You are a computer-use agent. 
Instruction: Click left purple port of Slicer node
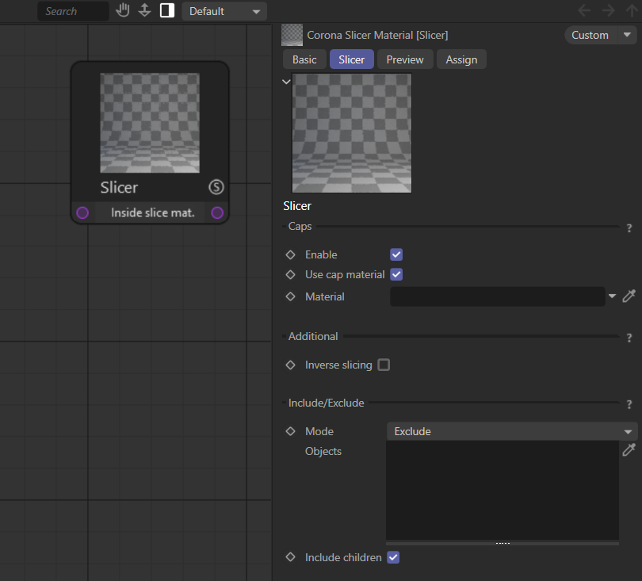pyautogui.click(x=82, y=213)
